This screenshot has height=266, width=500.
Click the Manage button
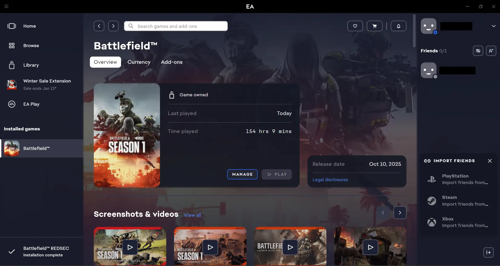242,174
